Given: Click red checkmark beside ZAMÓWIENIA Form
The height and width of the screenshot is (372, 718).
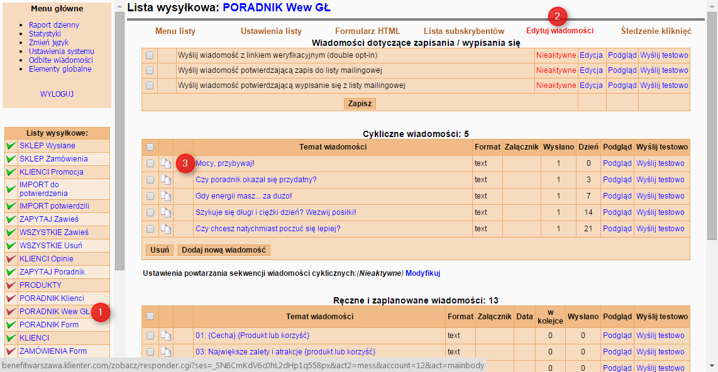Looking at the screenshot, I should coord(11,351).
